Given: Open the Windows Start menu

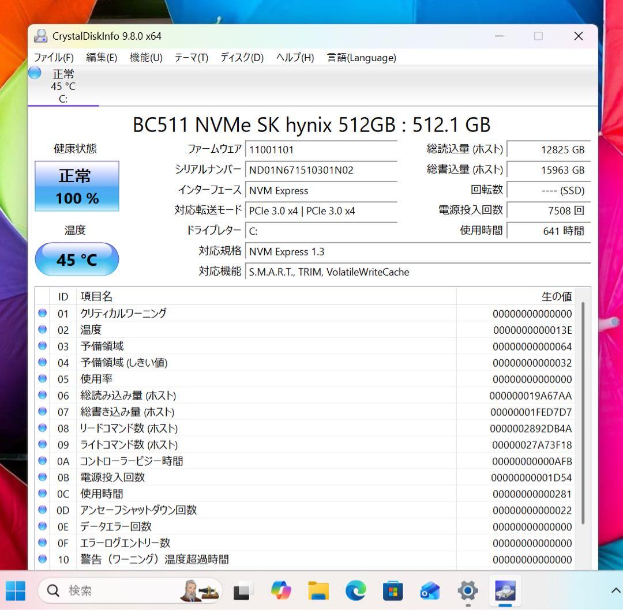Looking at the screenshot, I should [16, 590].
